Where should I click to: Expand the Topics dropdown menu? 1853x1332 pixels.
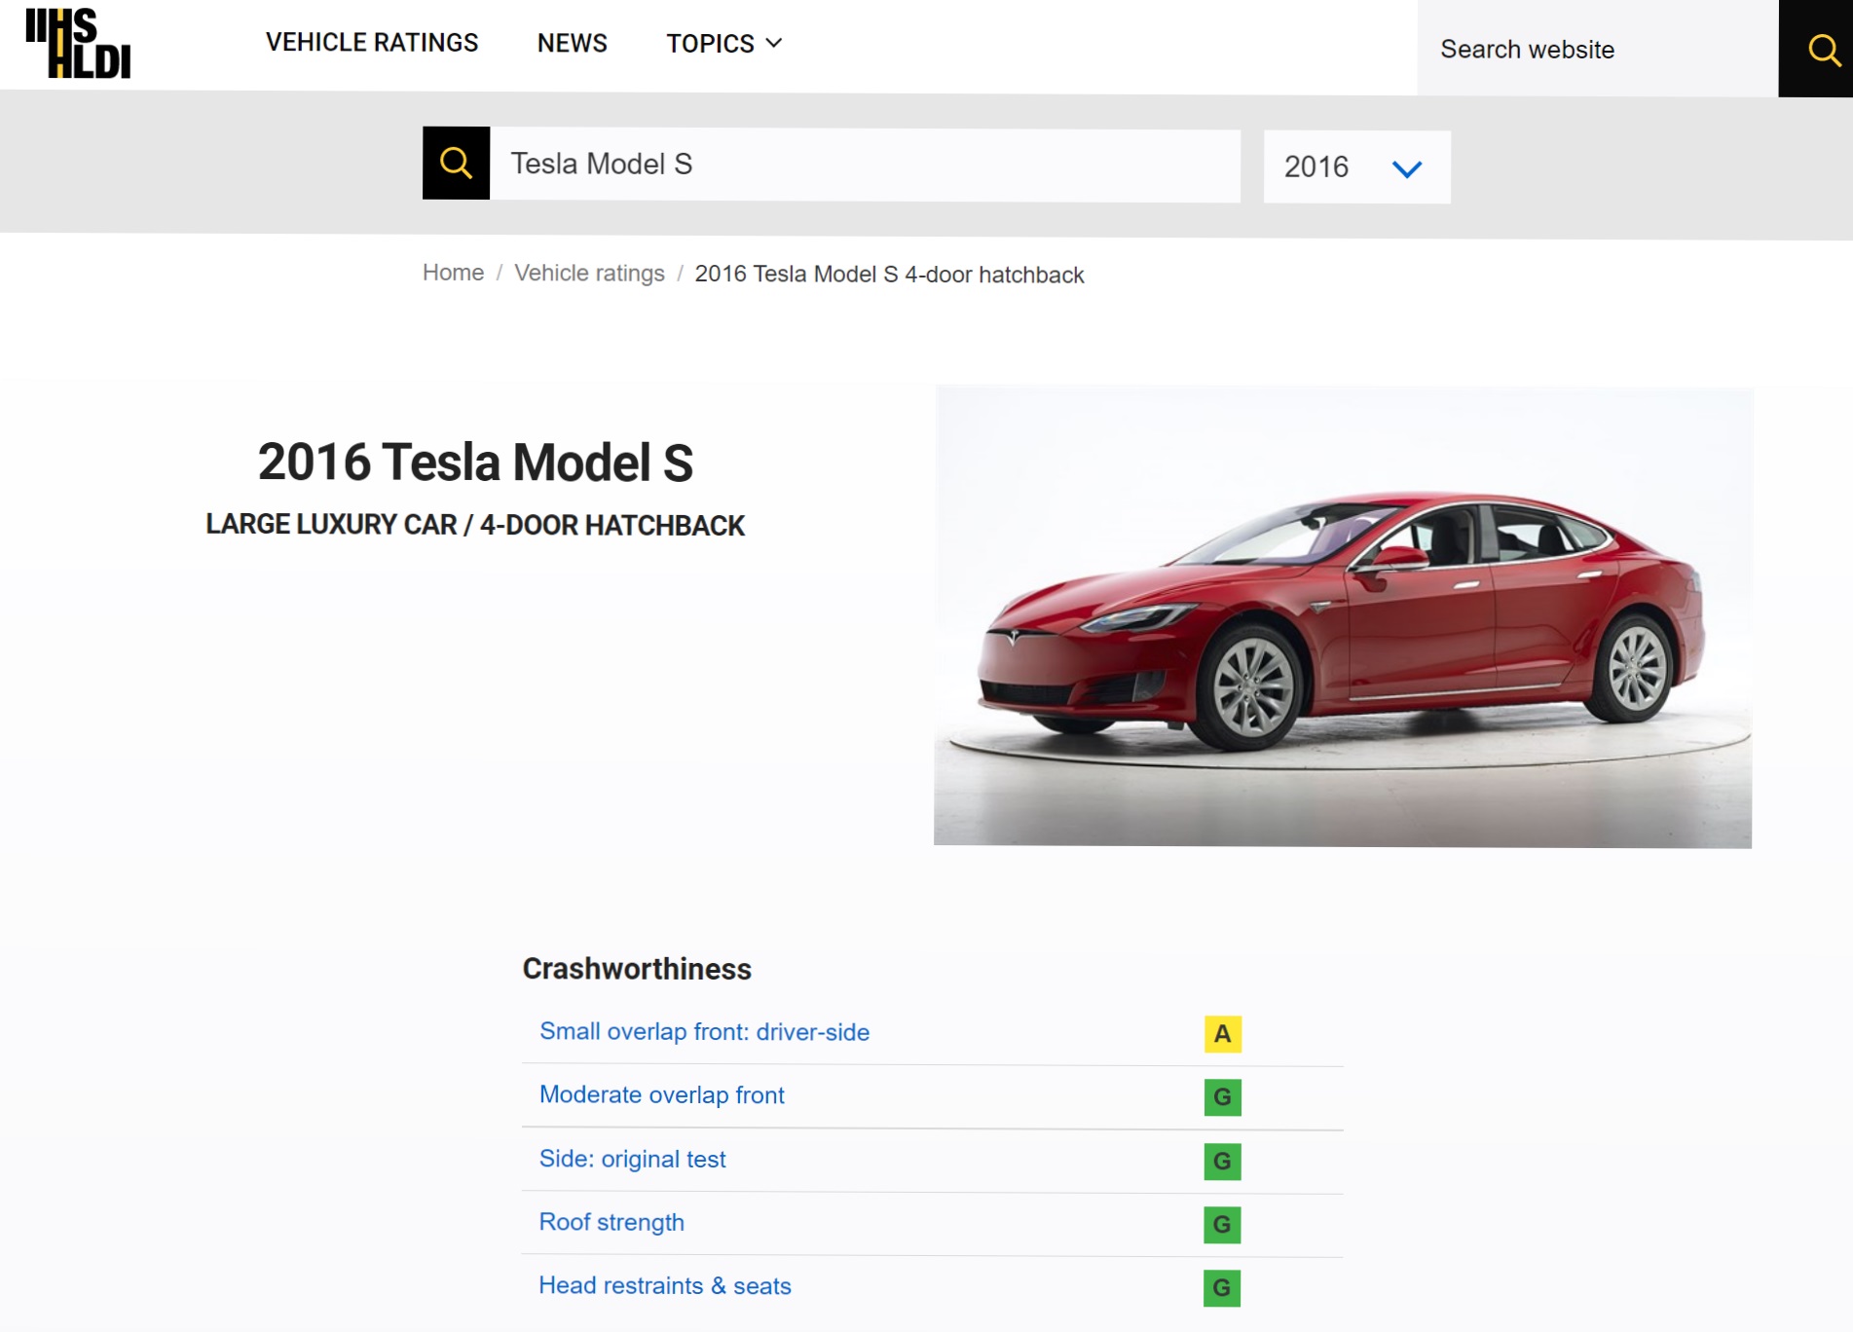tap(724, 44)
